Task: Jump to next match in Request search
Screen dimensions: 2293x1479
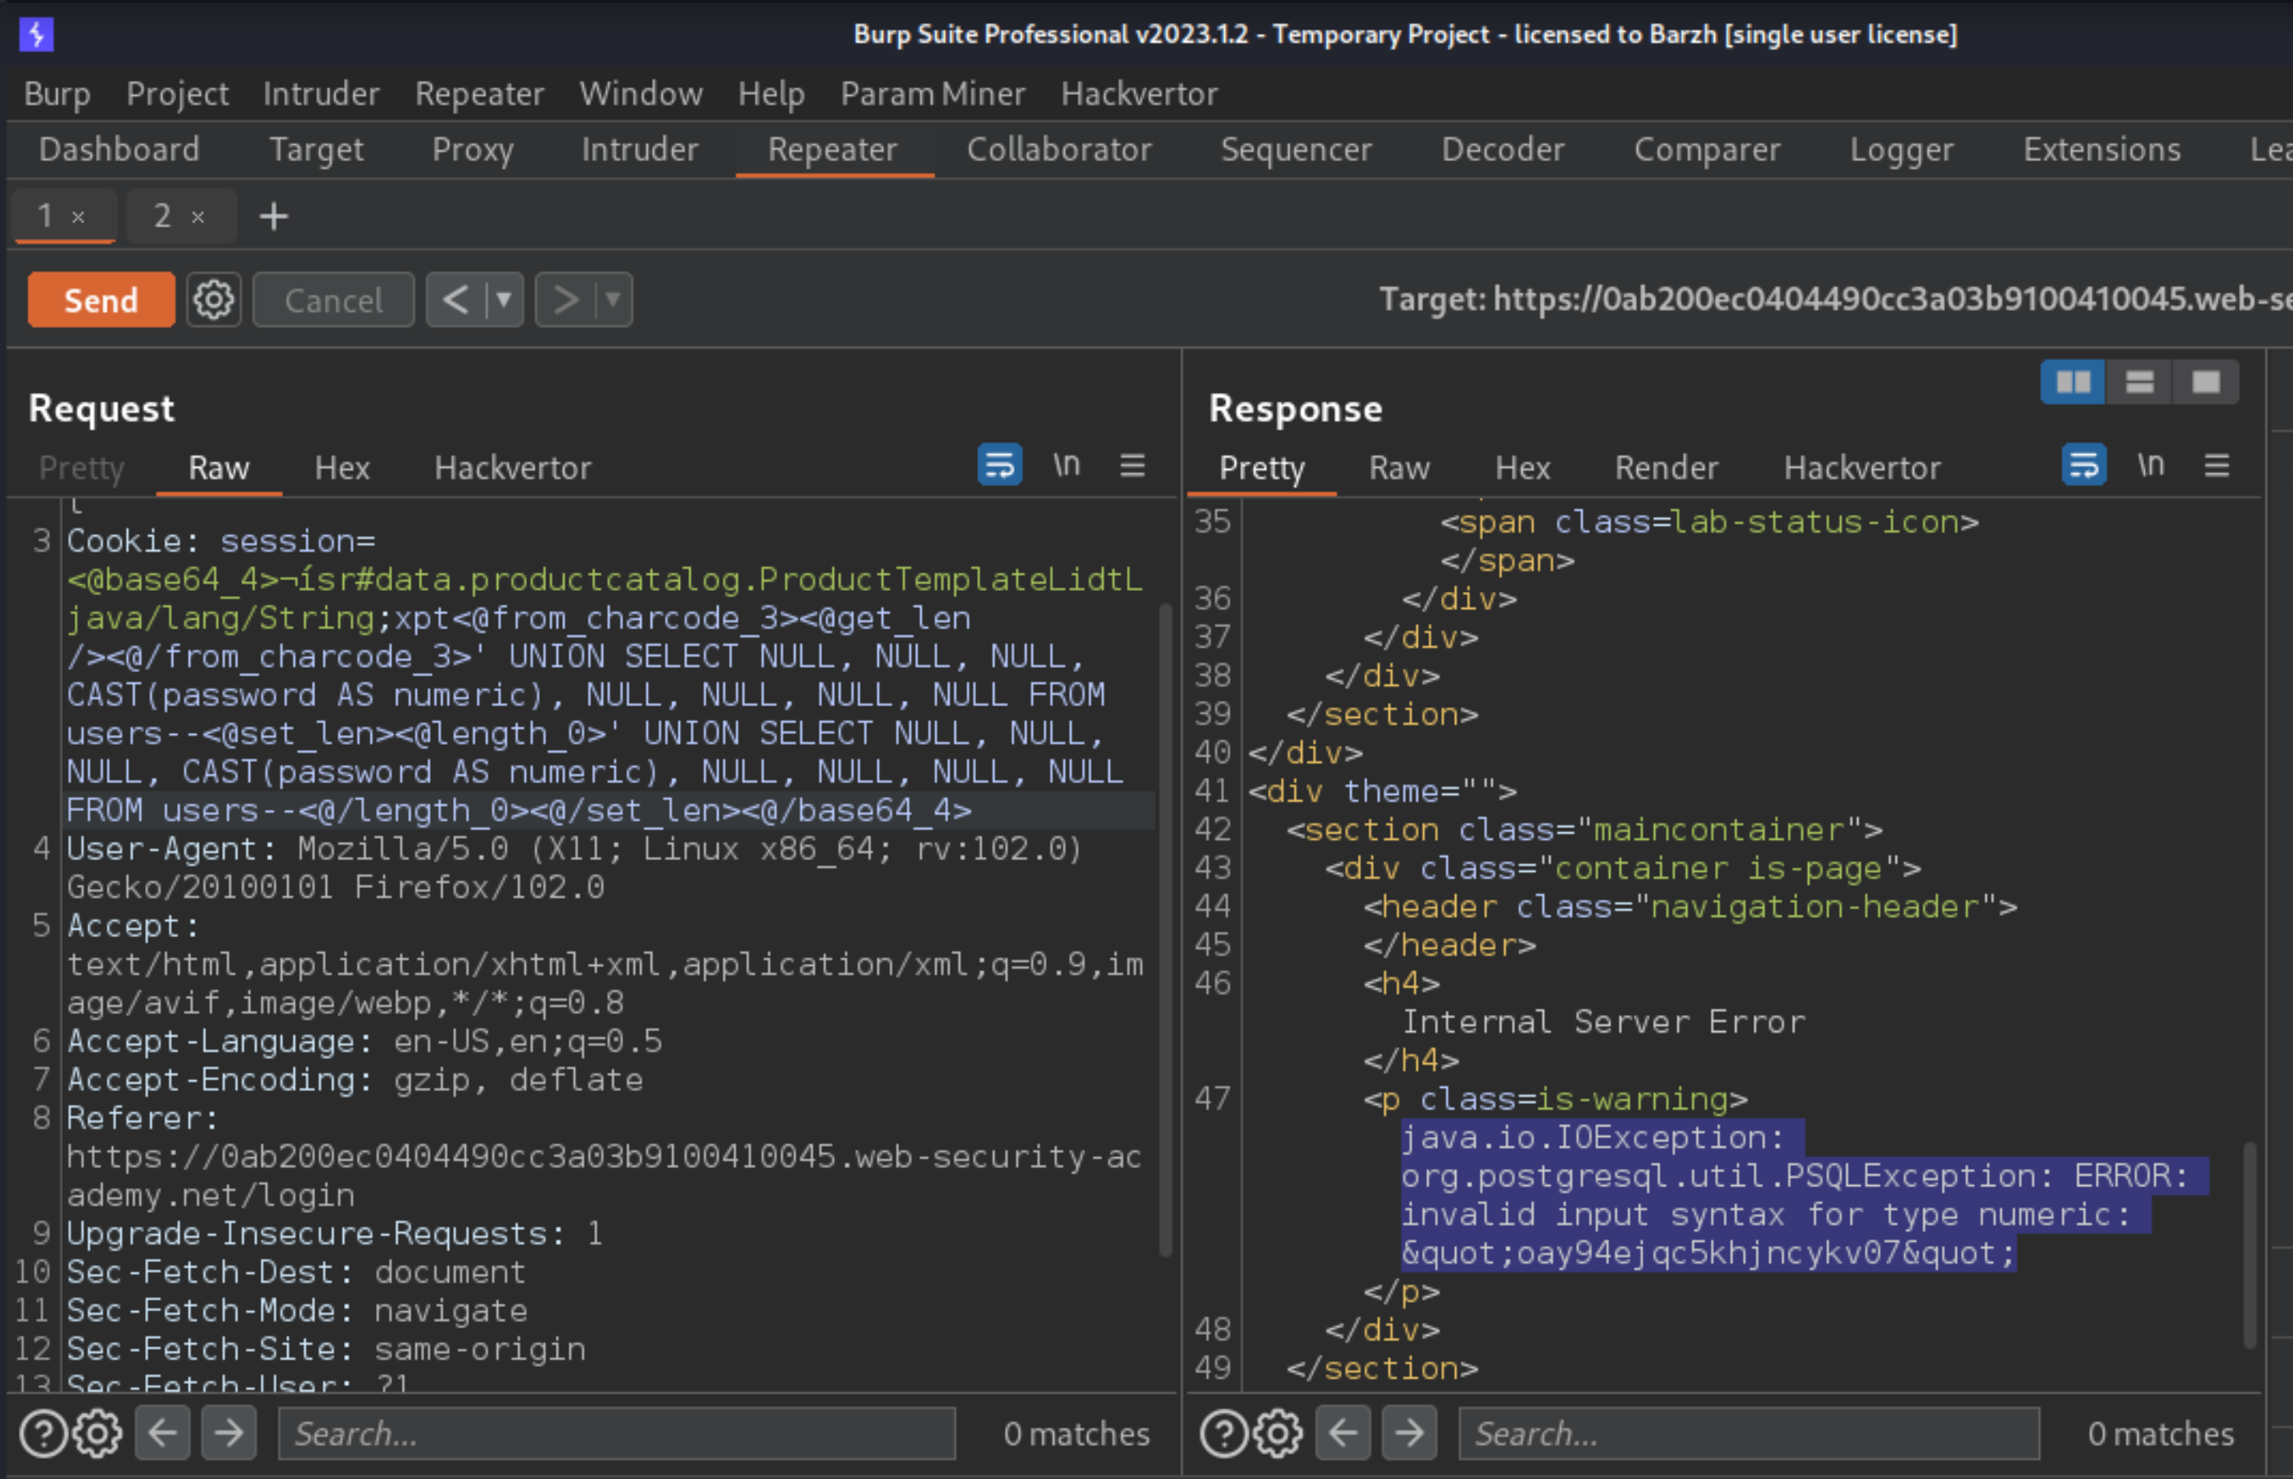Action: coord(228,1433)
